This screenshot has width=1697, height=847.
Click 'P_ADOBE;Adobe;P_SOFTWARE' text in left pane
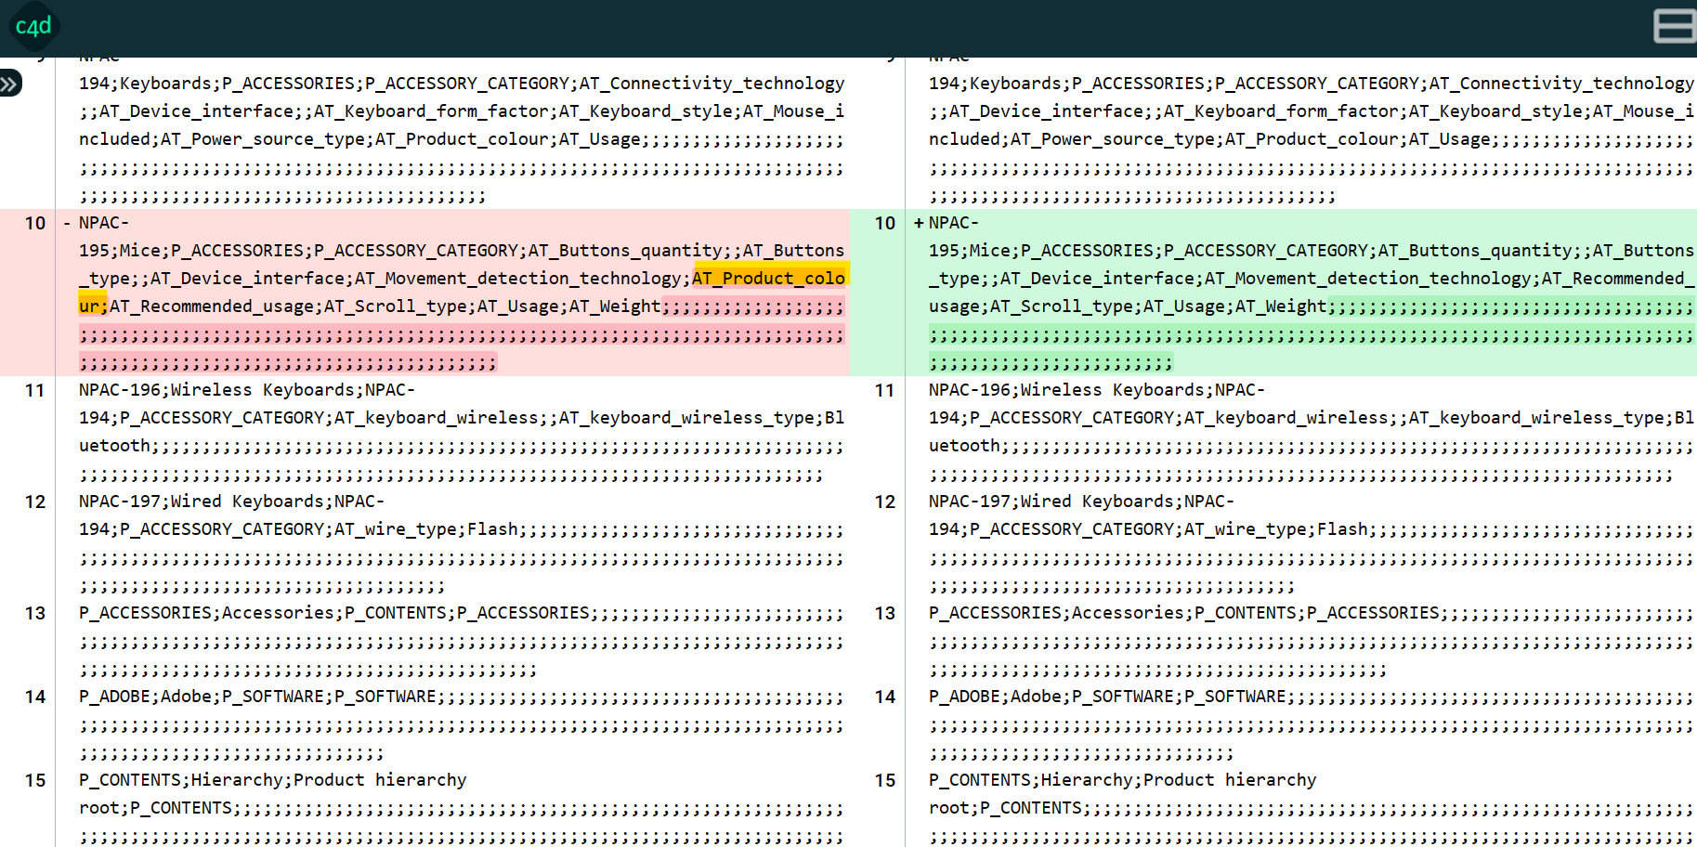click(x=202, y=697)
